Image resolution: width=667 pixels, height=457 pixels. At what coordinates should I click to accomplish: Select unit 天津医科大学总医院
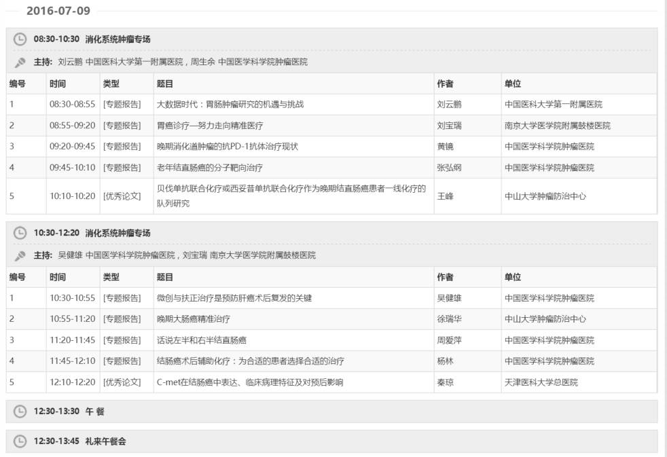coord(541,382)
